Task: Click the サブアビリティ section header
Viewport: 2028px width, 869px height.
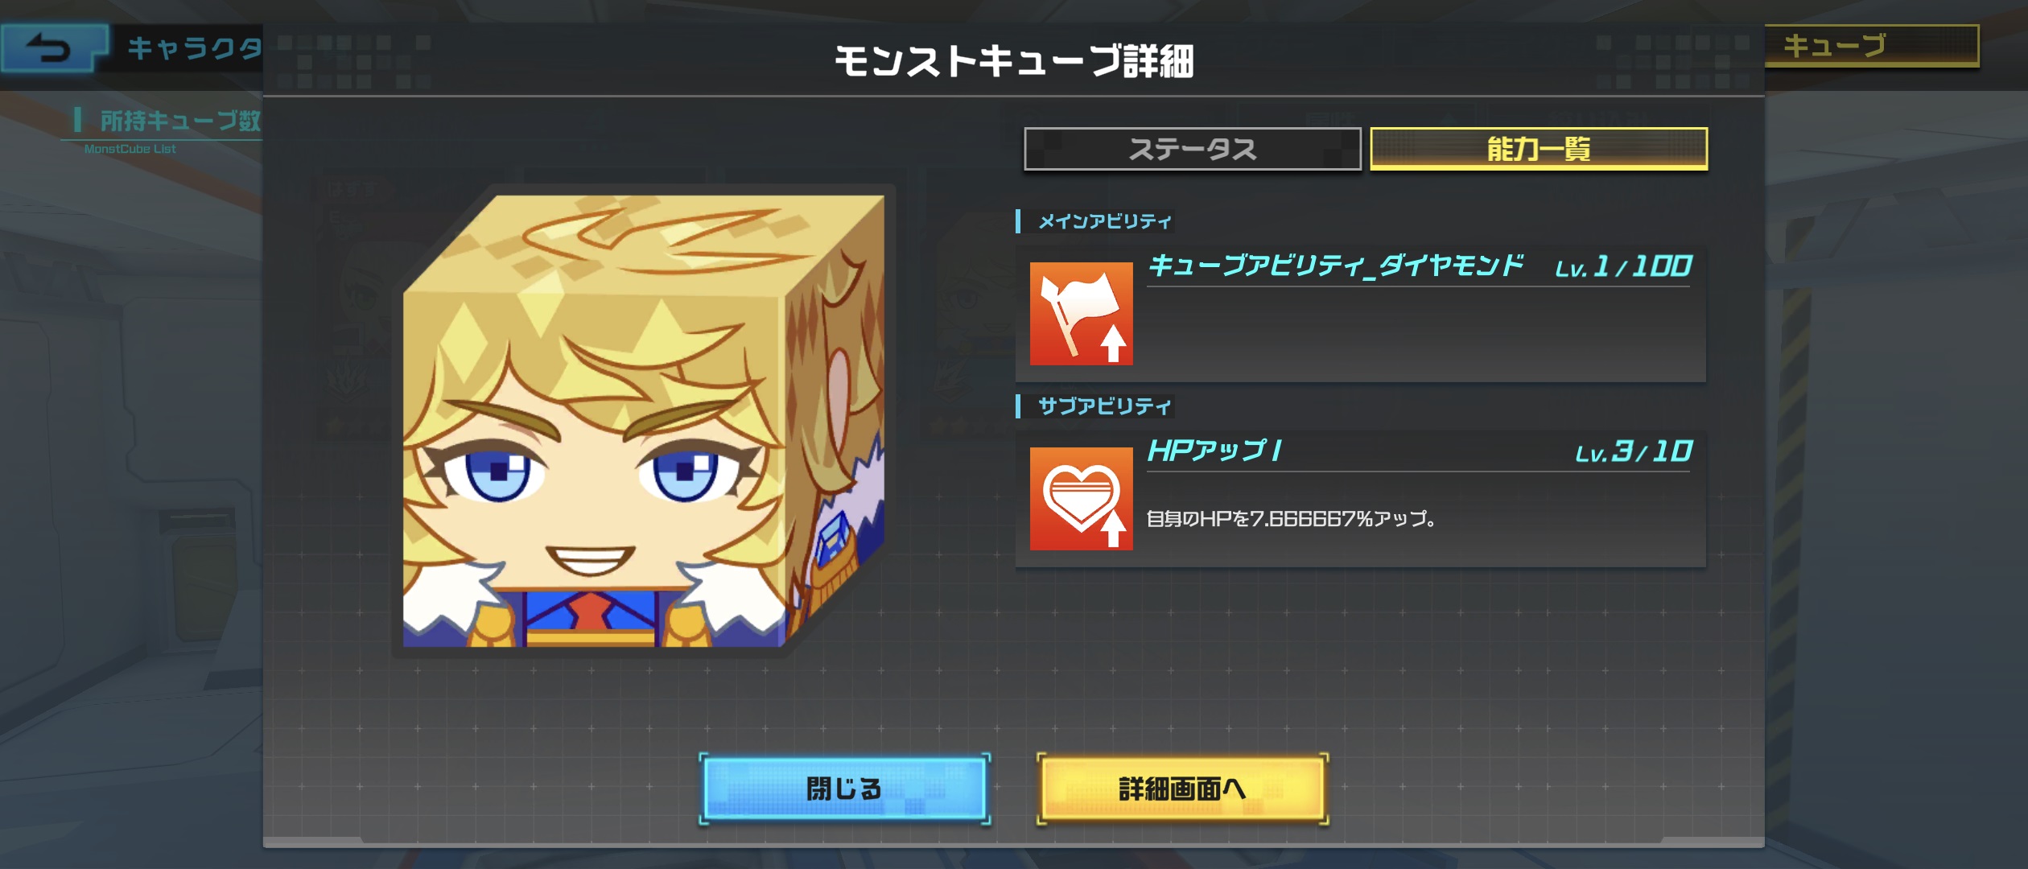Action: [1105, 406]
